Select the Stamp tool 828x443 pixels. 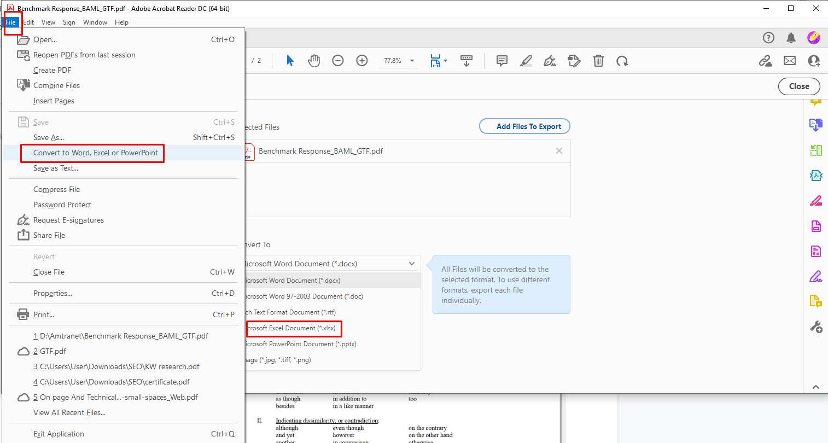click(574, 61)
